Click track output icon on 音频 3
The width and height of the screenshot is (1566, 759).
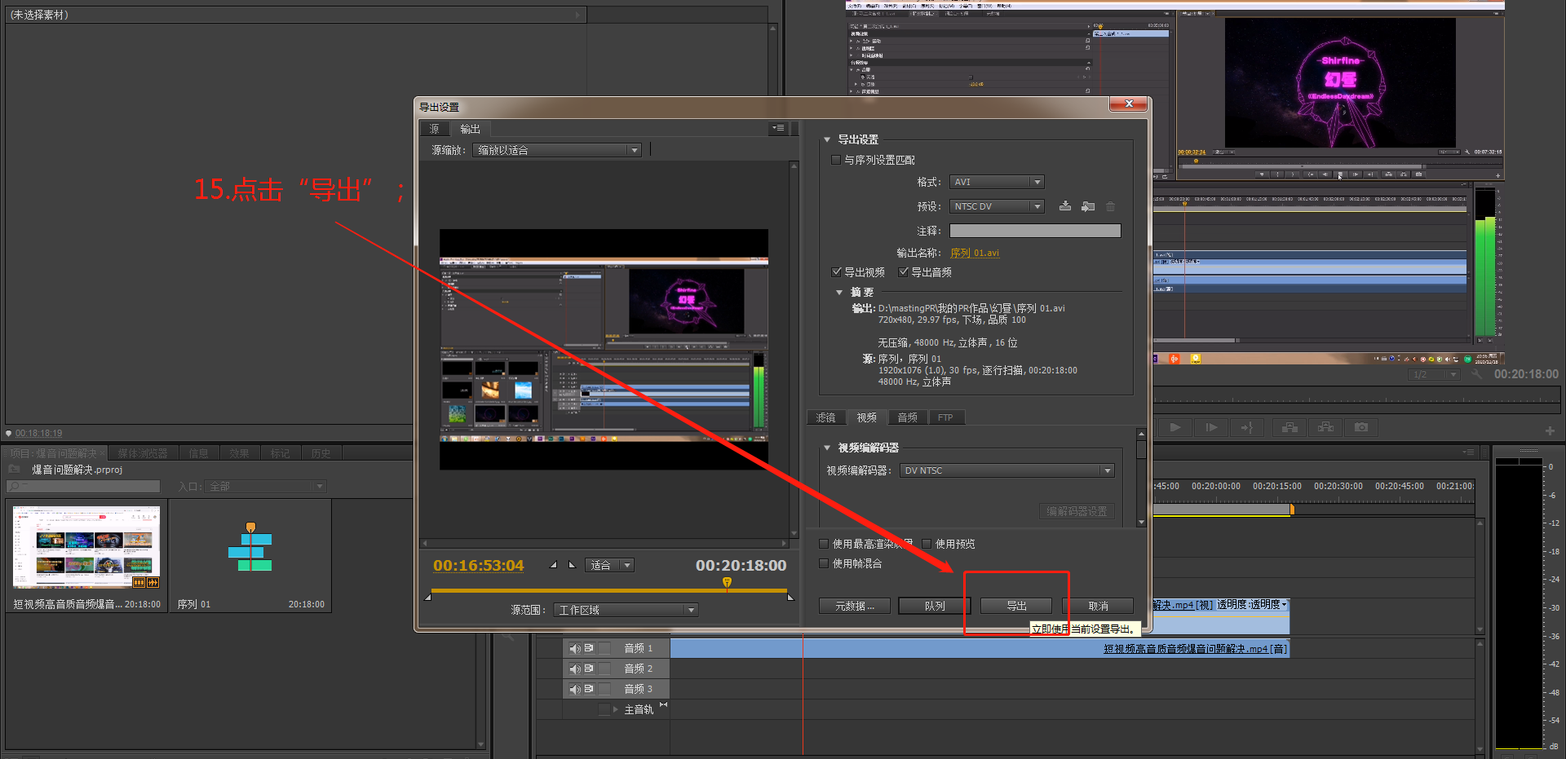pos(589,689)
